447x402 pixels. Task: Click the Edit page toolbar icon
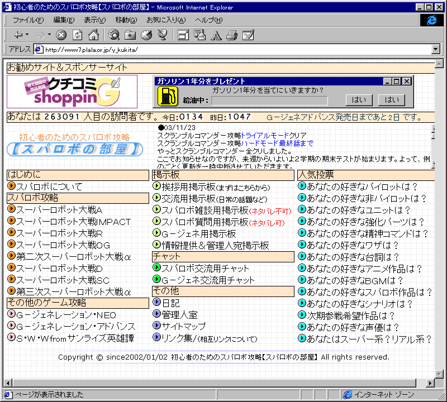click(248, 35)
